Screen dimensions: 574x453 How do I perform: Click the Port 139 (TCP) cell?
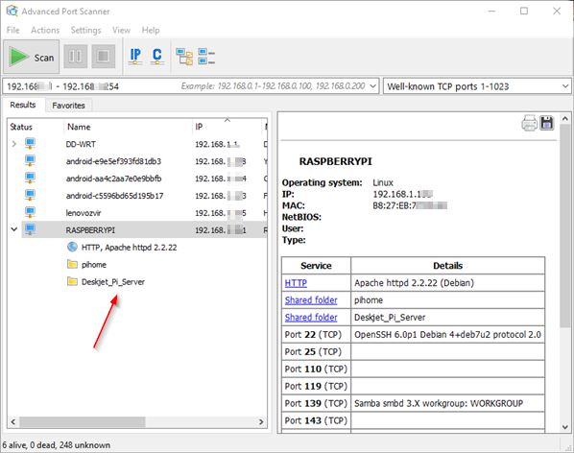(317, 403)
